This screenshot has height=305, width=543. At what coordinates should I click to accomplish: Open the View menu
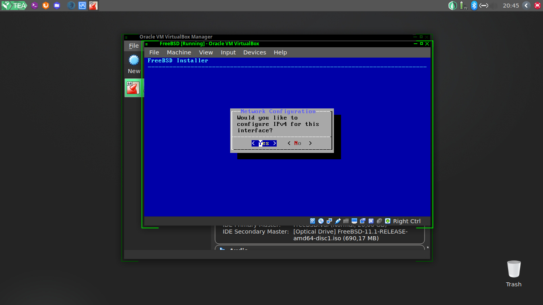click(x=206, y=52)
